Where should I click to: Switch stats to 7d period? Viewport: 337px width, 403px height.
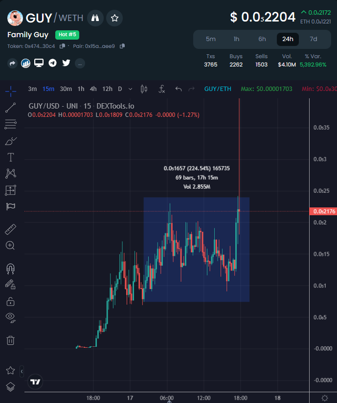314,39
